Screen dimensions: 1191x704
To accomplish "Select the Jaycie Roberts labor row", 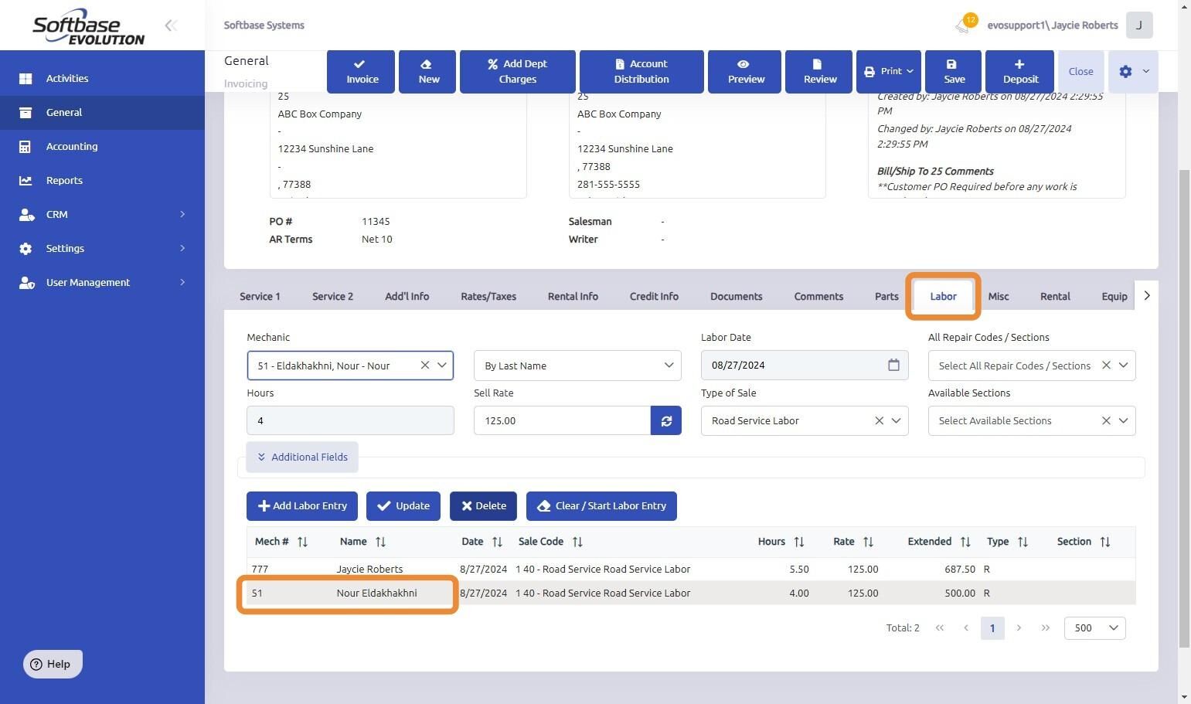I will click(691, 569).
